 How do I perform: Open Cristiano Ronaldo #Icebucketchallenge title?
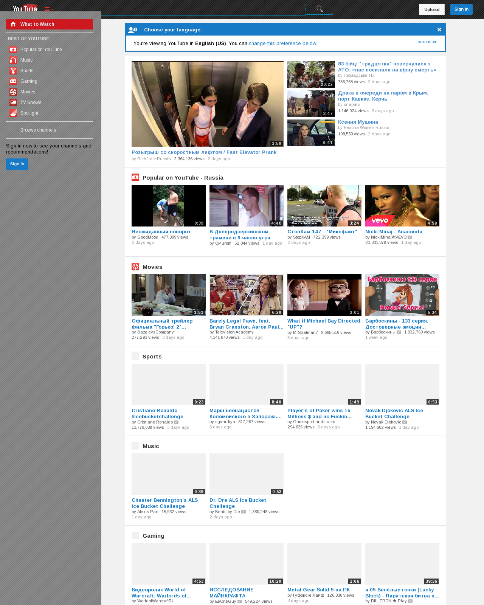pyautogui.click(x=158, y=414)
